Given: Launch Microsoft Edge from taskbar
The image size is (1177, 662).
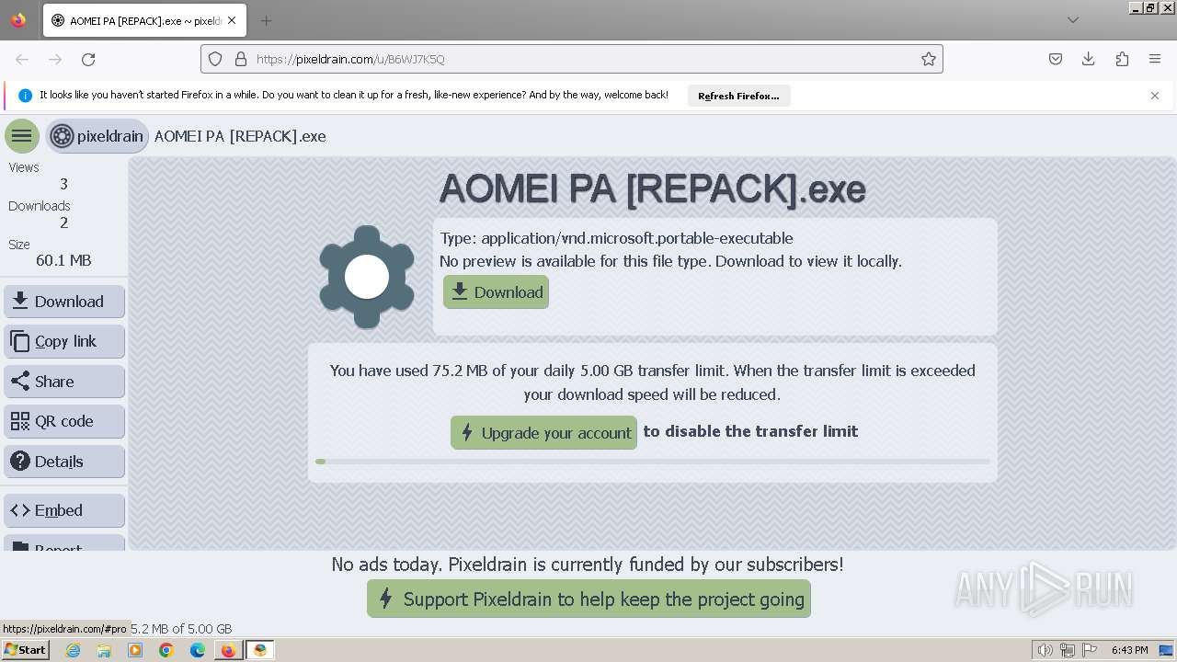Looking at the screenshot, I should point(198,650).
